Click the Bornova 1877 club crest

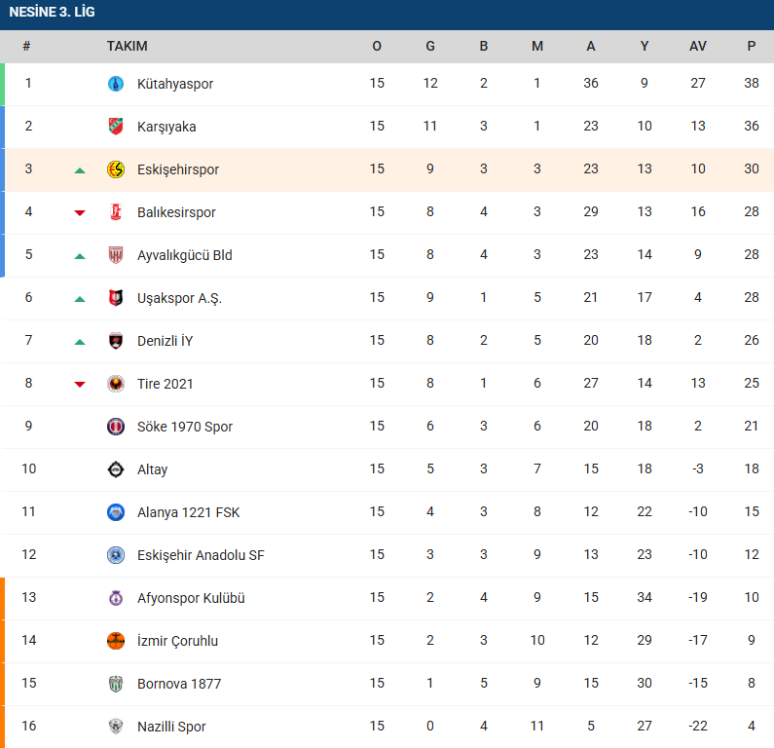(116, 684)
